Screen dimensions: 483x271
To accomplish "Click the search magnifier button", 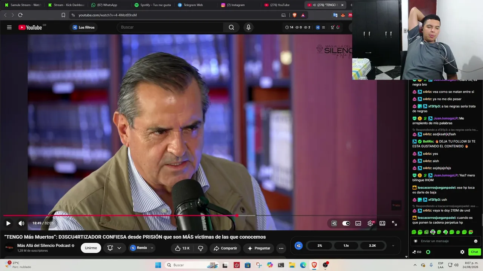I will pos(231,27).
